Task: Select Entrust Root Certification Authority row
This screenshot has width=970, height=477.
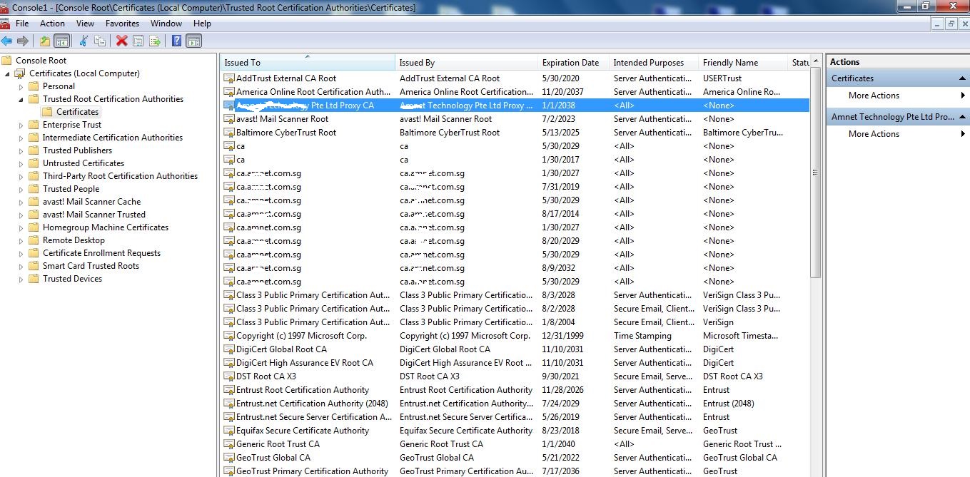Action: [x=515, y=390]
